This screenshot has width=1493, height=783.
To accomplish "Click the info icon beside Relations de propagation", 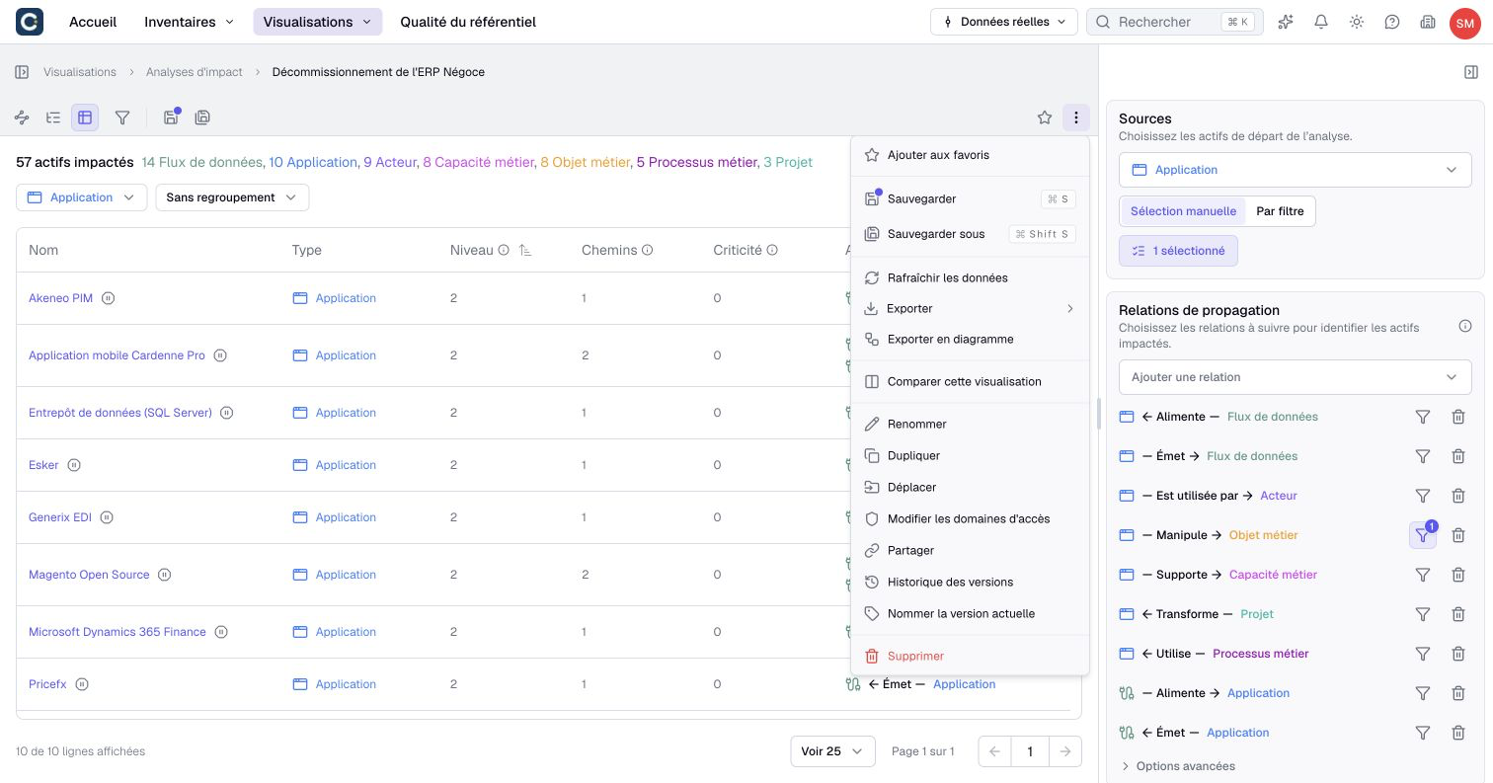I will click(1465, 327).
